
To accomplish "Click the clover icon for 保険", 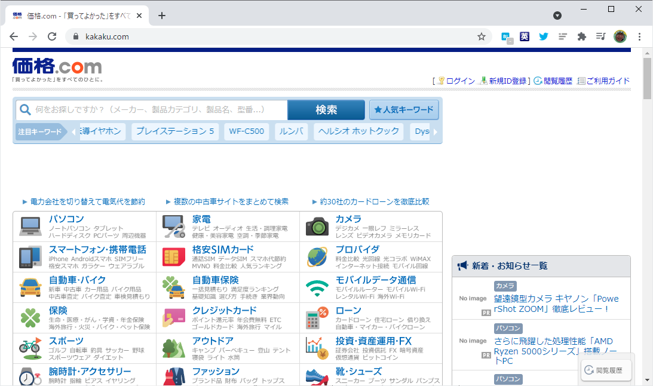I will pyautogui.click(x=30, y=318).
